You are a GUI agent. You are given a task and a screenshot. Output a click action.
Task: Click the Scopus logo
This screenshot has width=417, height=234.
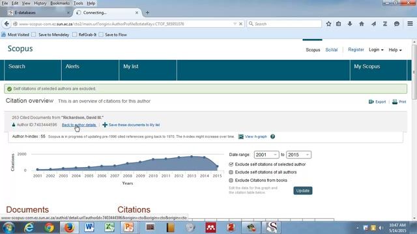point(20,49)
